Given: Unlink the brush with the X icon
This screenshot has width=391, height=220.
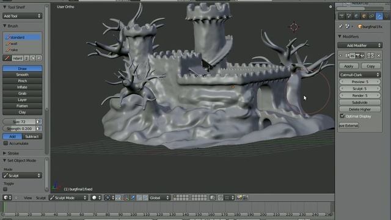Looking at the screenshot, I should [x=39, y=58].
